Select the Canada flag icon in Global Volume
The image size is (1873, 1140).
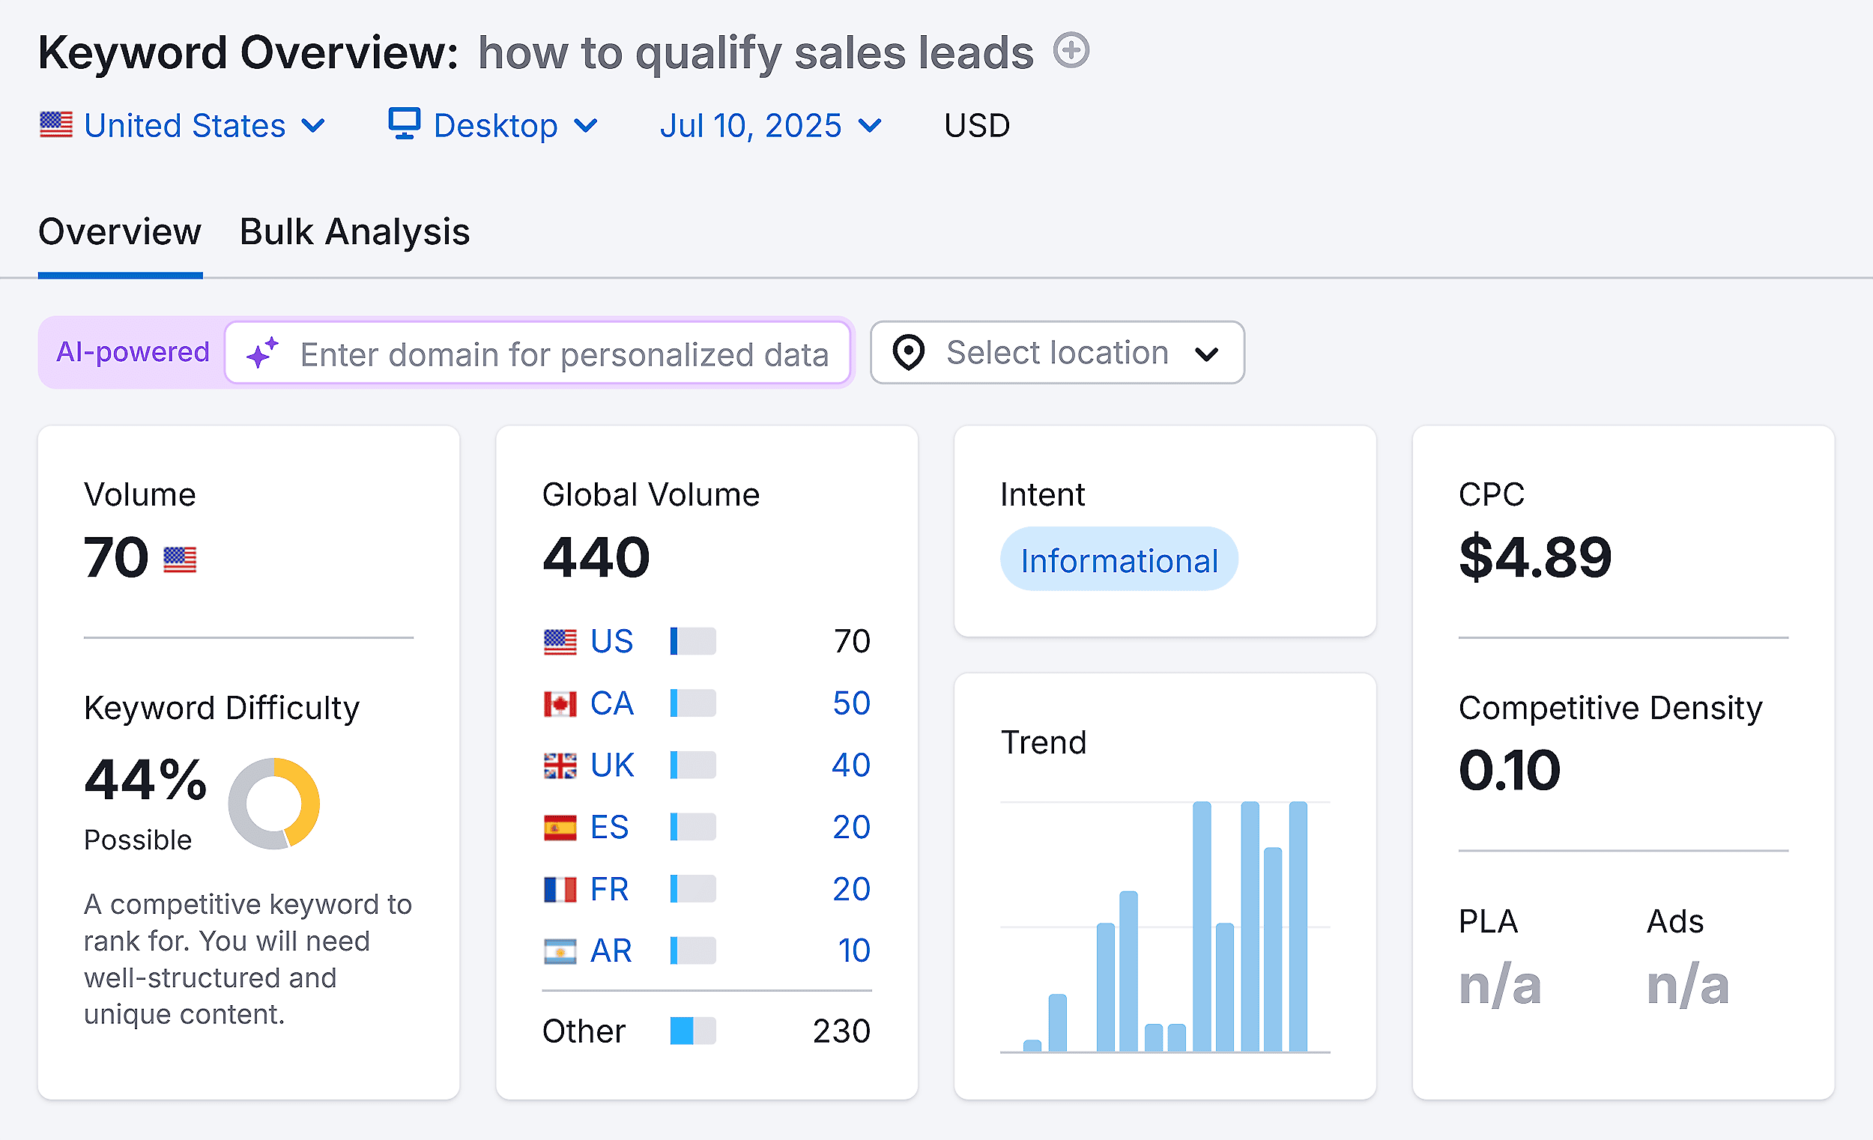560,703
